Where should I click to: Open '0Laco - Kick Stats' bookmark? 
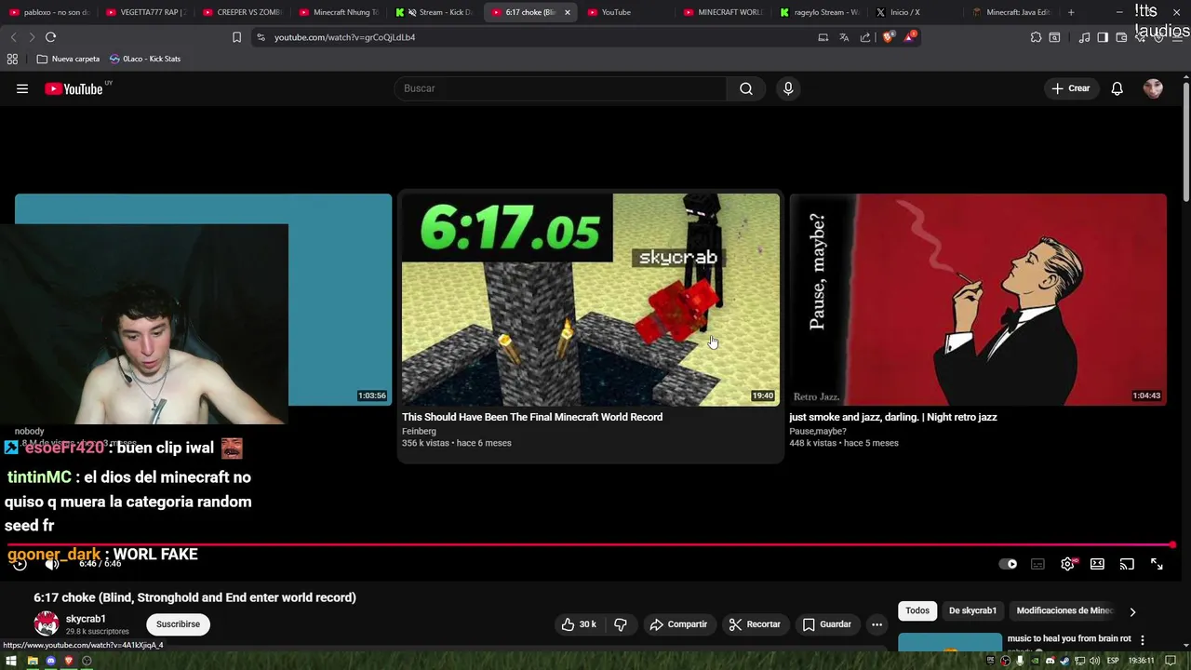145,59
